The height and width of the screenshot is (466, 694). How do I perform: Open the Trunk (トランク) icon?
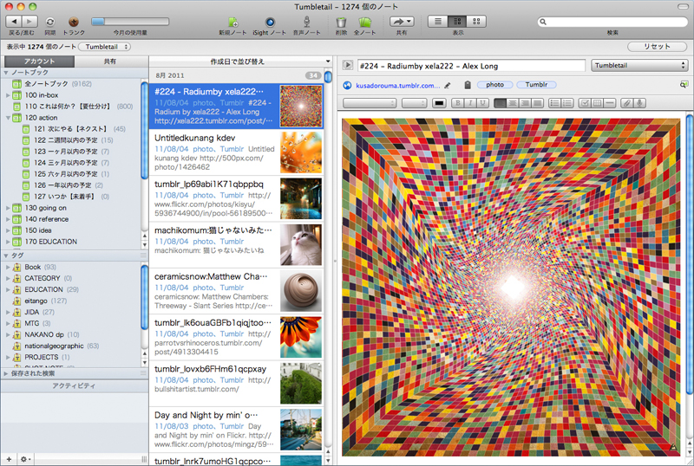(74, 21)
